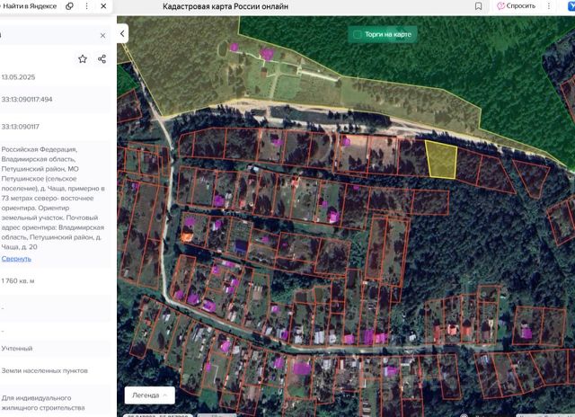This screenshot has width=575, height=417.
Task: Click the Свернуть link
Action: tap(16, 259)
